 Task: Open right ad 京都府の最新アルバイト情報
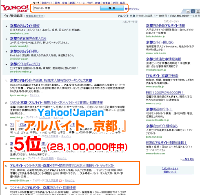click(165, 26)
